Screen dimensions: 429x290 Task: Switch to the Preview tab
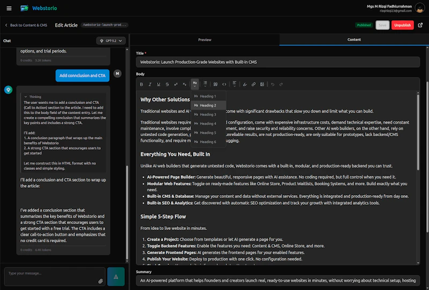[x=205, y=40]
